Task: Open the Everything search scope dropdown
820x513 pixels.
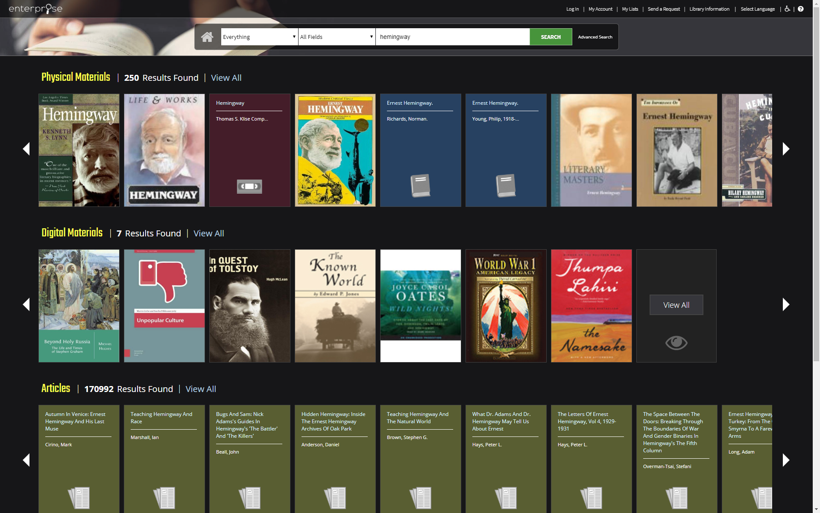Action: coord(259,37)
